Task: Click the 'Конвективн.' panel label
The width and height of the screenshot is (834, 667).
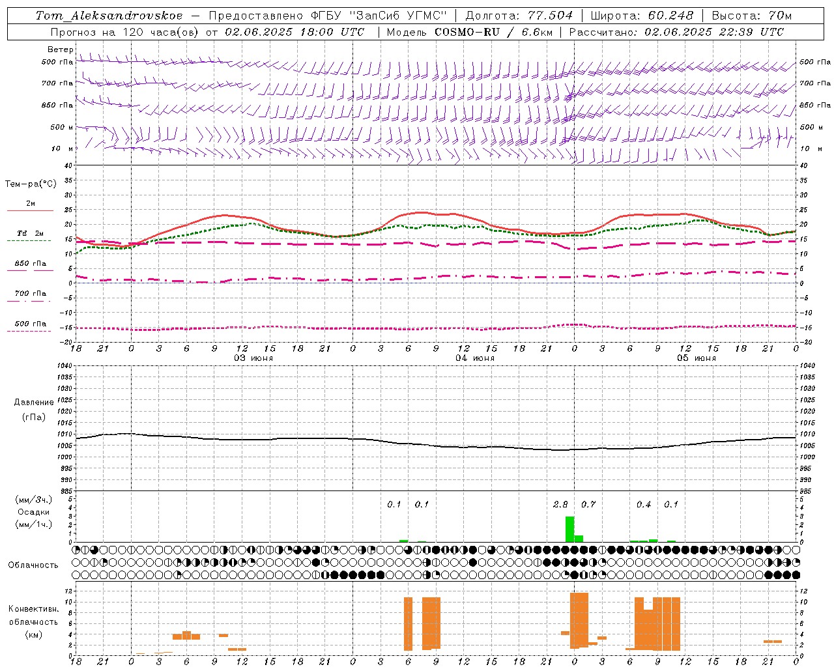Action: (33, 609)
